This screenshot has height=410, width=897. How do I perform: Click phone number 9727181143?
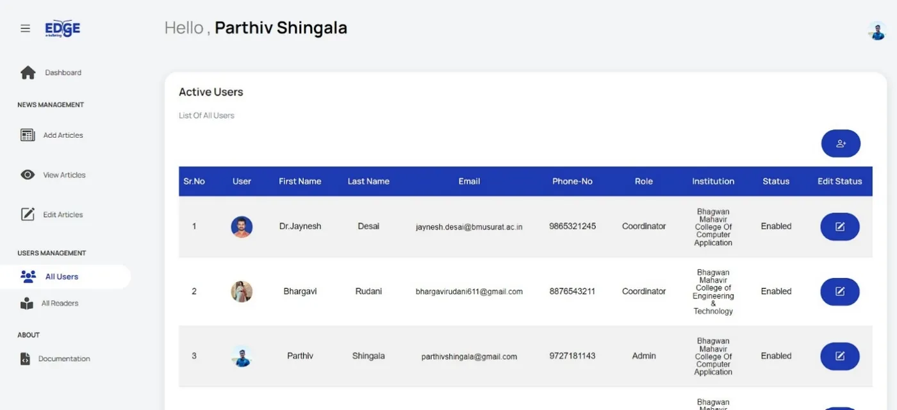pyautogui.click(x=572, y=356)
